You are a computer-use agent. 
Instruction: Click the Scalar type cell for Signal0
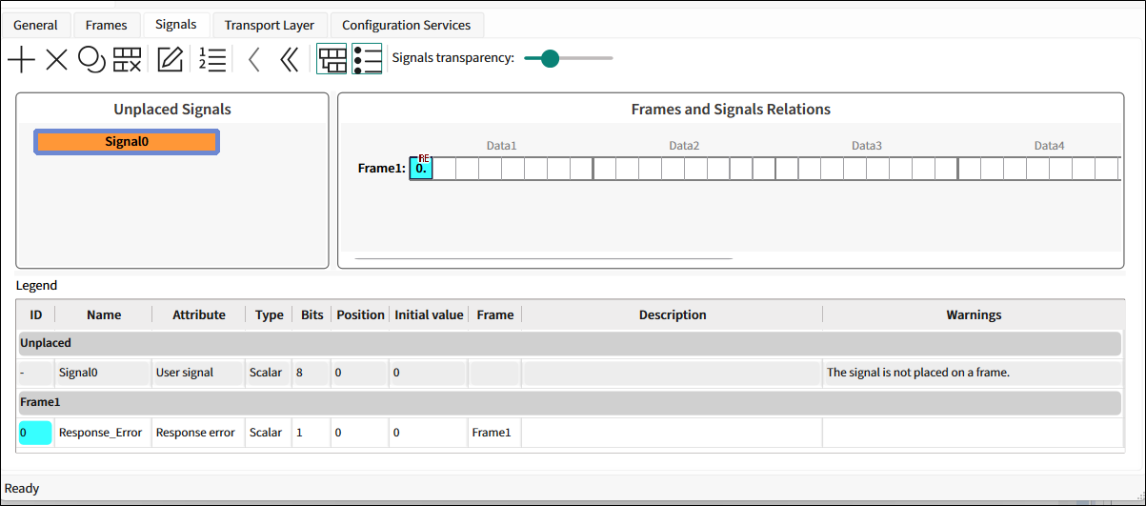(x=270, y=373)
